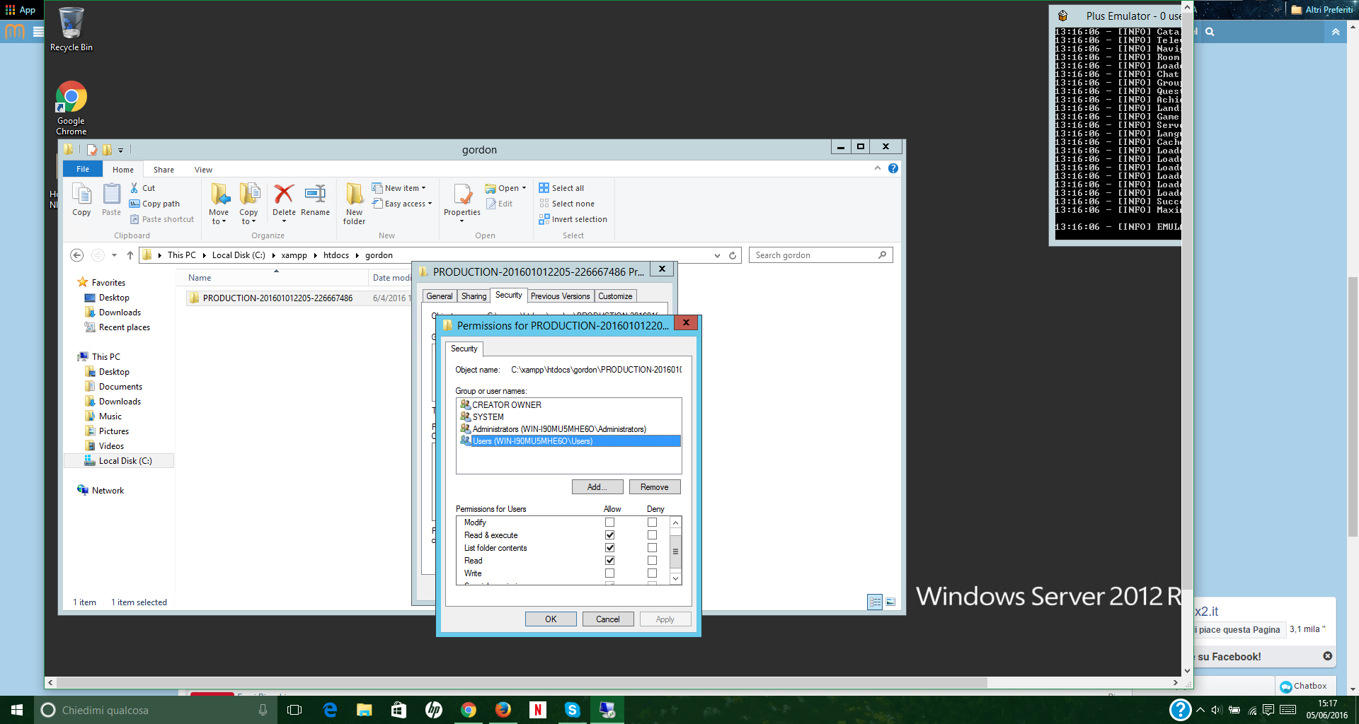
Task: Refresh the gordon folder address bar
Action: (733, 255)
